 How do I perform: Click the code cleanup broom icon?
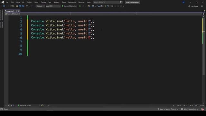click(42, 105)
